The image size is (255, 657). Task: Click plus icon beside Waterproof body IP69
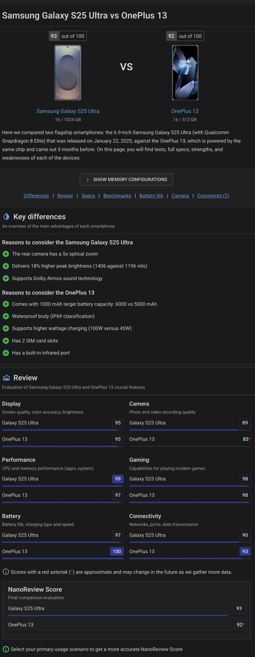point(6,316)
